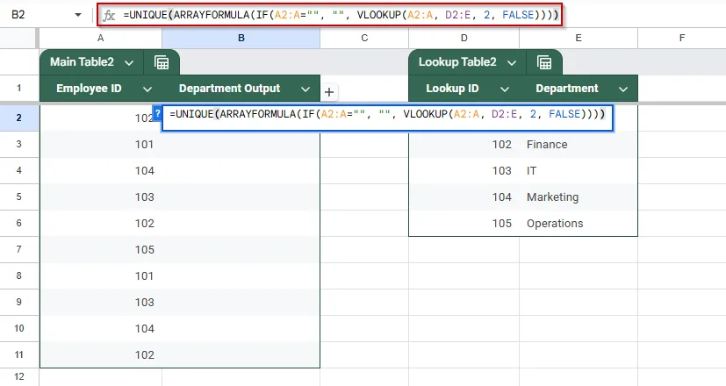The height and width of the screenshot is (386, 726).
Task: Open Lookup ID column dropdown
Action: point(505,89)
